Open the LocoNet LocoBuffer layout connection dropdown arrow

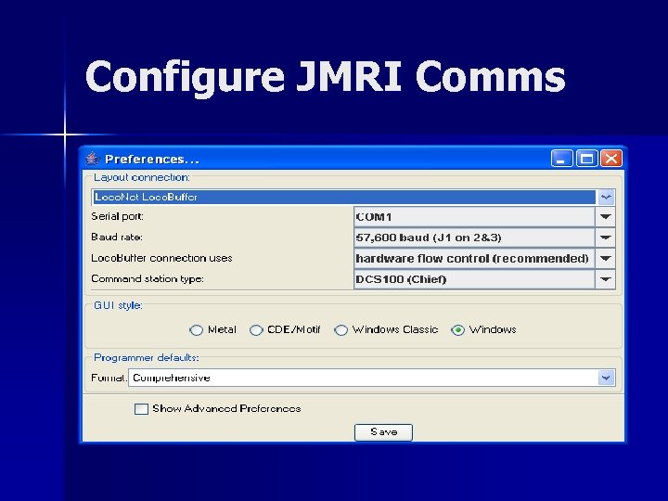point(605,197)
